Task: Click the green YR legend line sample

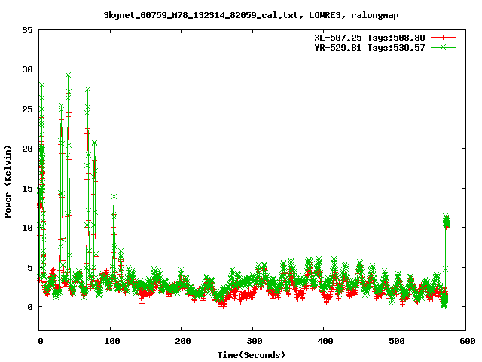Action: 443,47
